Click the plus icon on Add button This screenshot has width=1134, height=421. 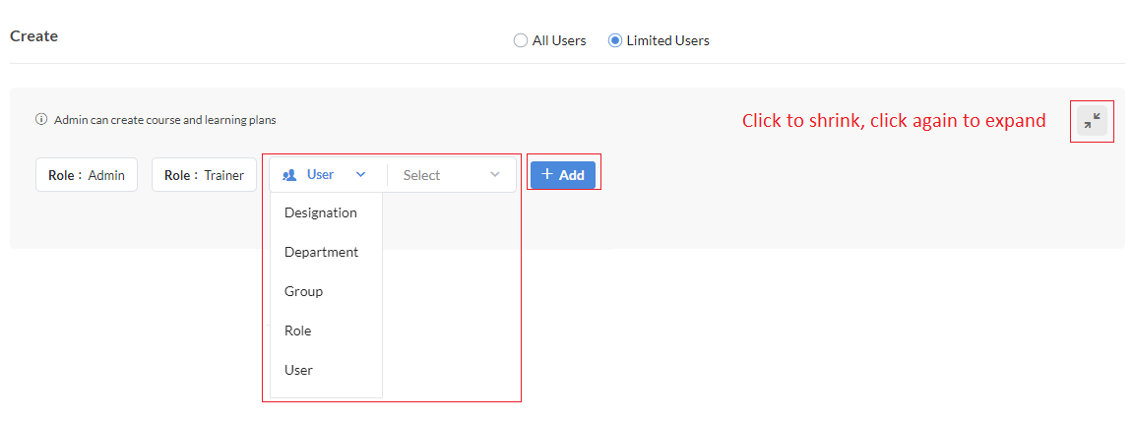(547, 174)
